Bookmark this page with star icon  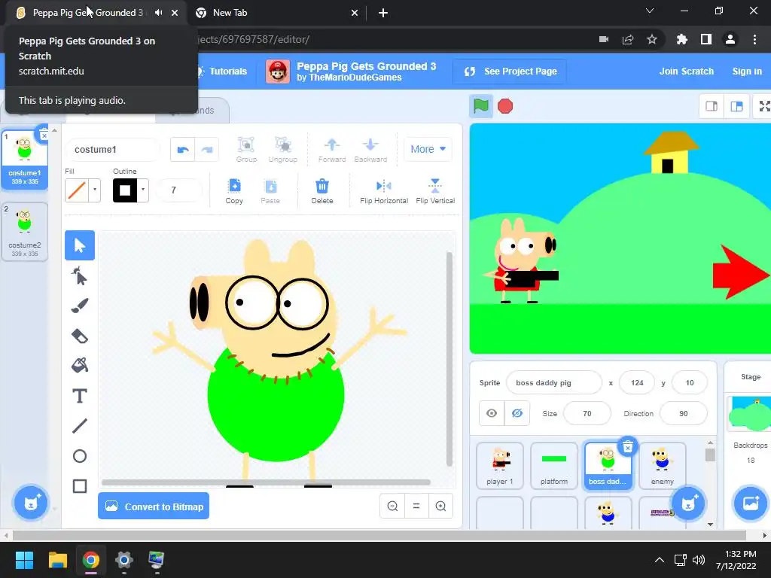point(651,39)
